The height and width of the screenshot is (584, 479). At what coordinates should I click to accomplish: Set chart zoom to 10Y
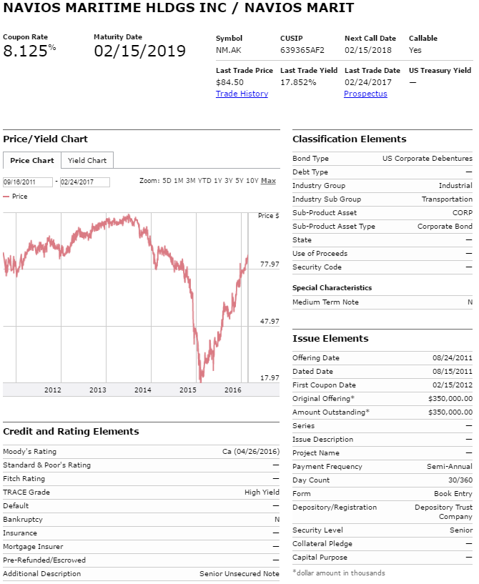click(x=252, y=181)
